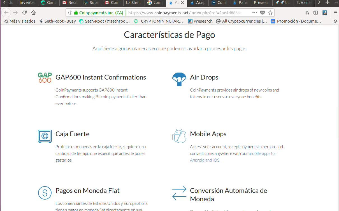339x211 pixels.
Task: Open the 'Seth-Root (@sethroo...' bookmark
Action: click(x=105, y=21)
